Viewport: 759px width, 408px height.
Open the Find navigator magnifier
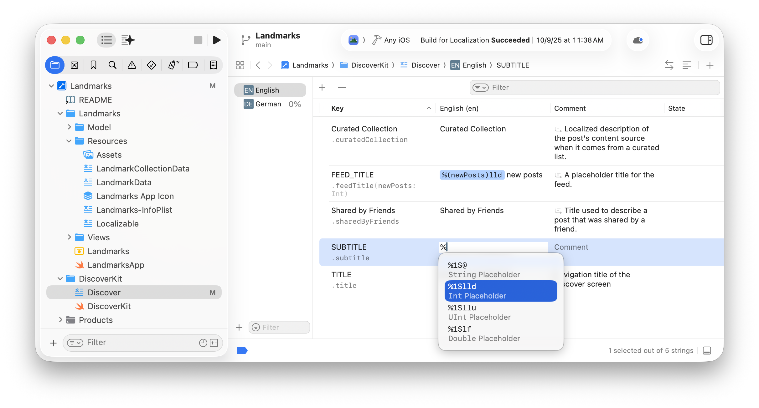(x=112, y=65)
